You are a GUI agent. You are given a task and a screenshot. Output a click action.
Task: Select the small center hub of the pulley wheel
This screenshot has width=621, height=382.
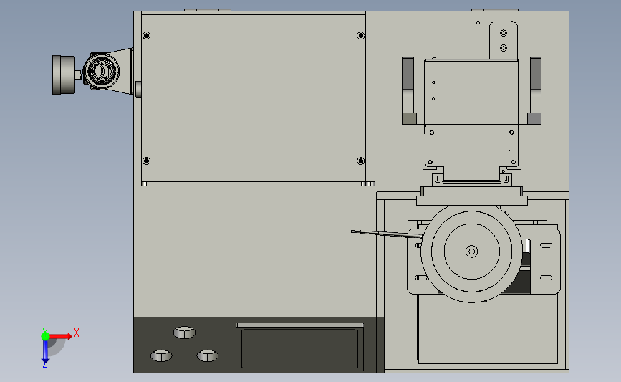click(x=471, y=252)
